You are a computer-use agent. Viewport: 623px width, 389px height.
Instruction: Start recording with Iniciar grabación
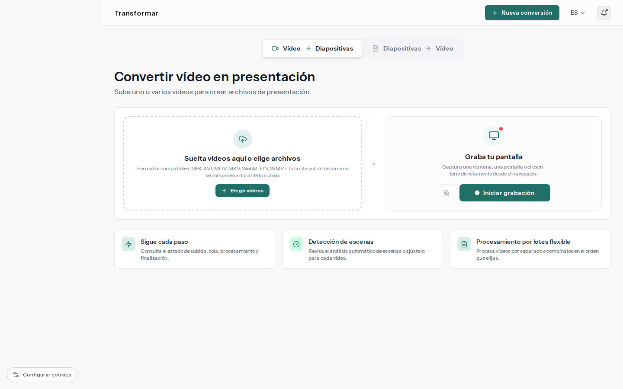click(504, 193)
